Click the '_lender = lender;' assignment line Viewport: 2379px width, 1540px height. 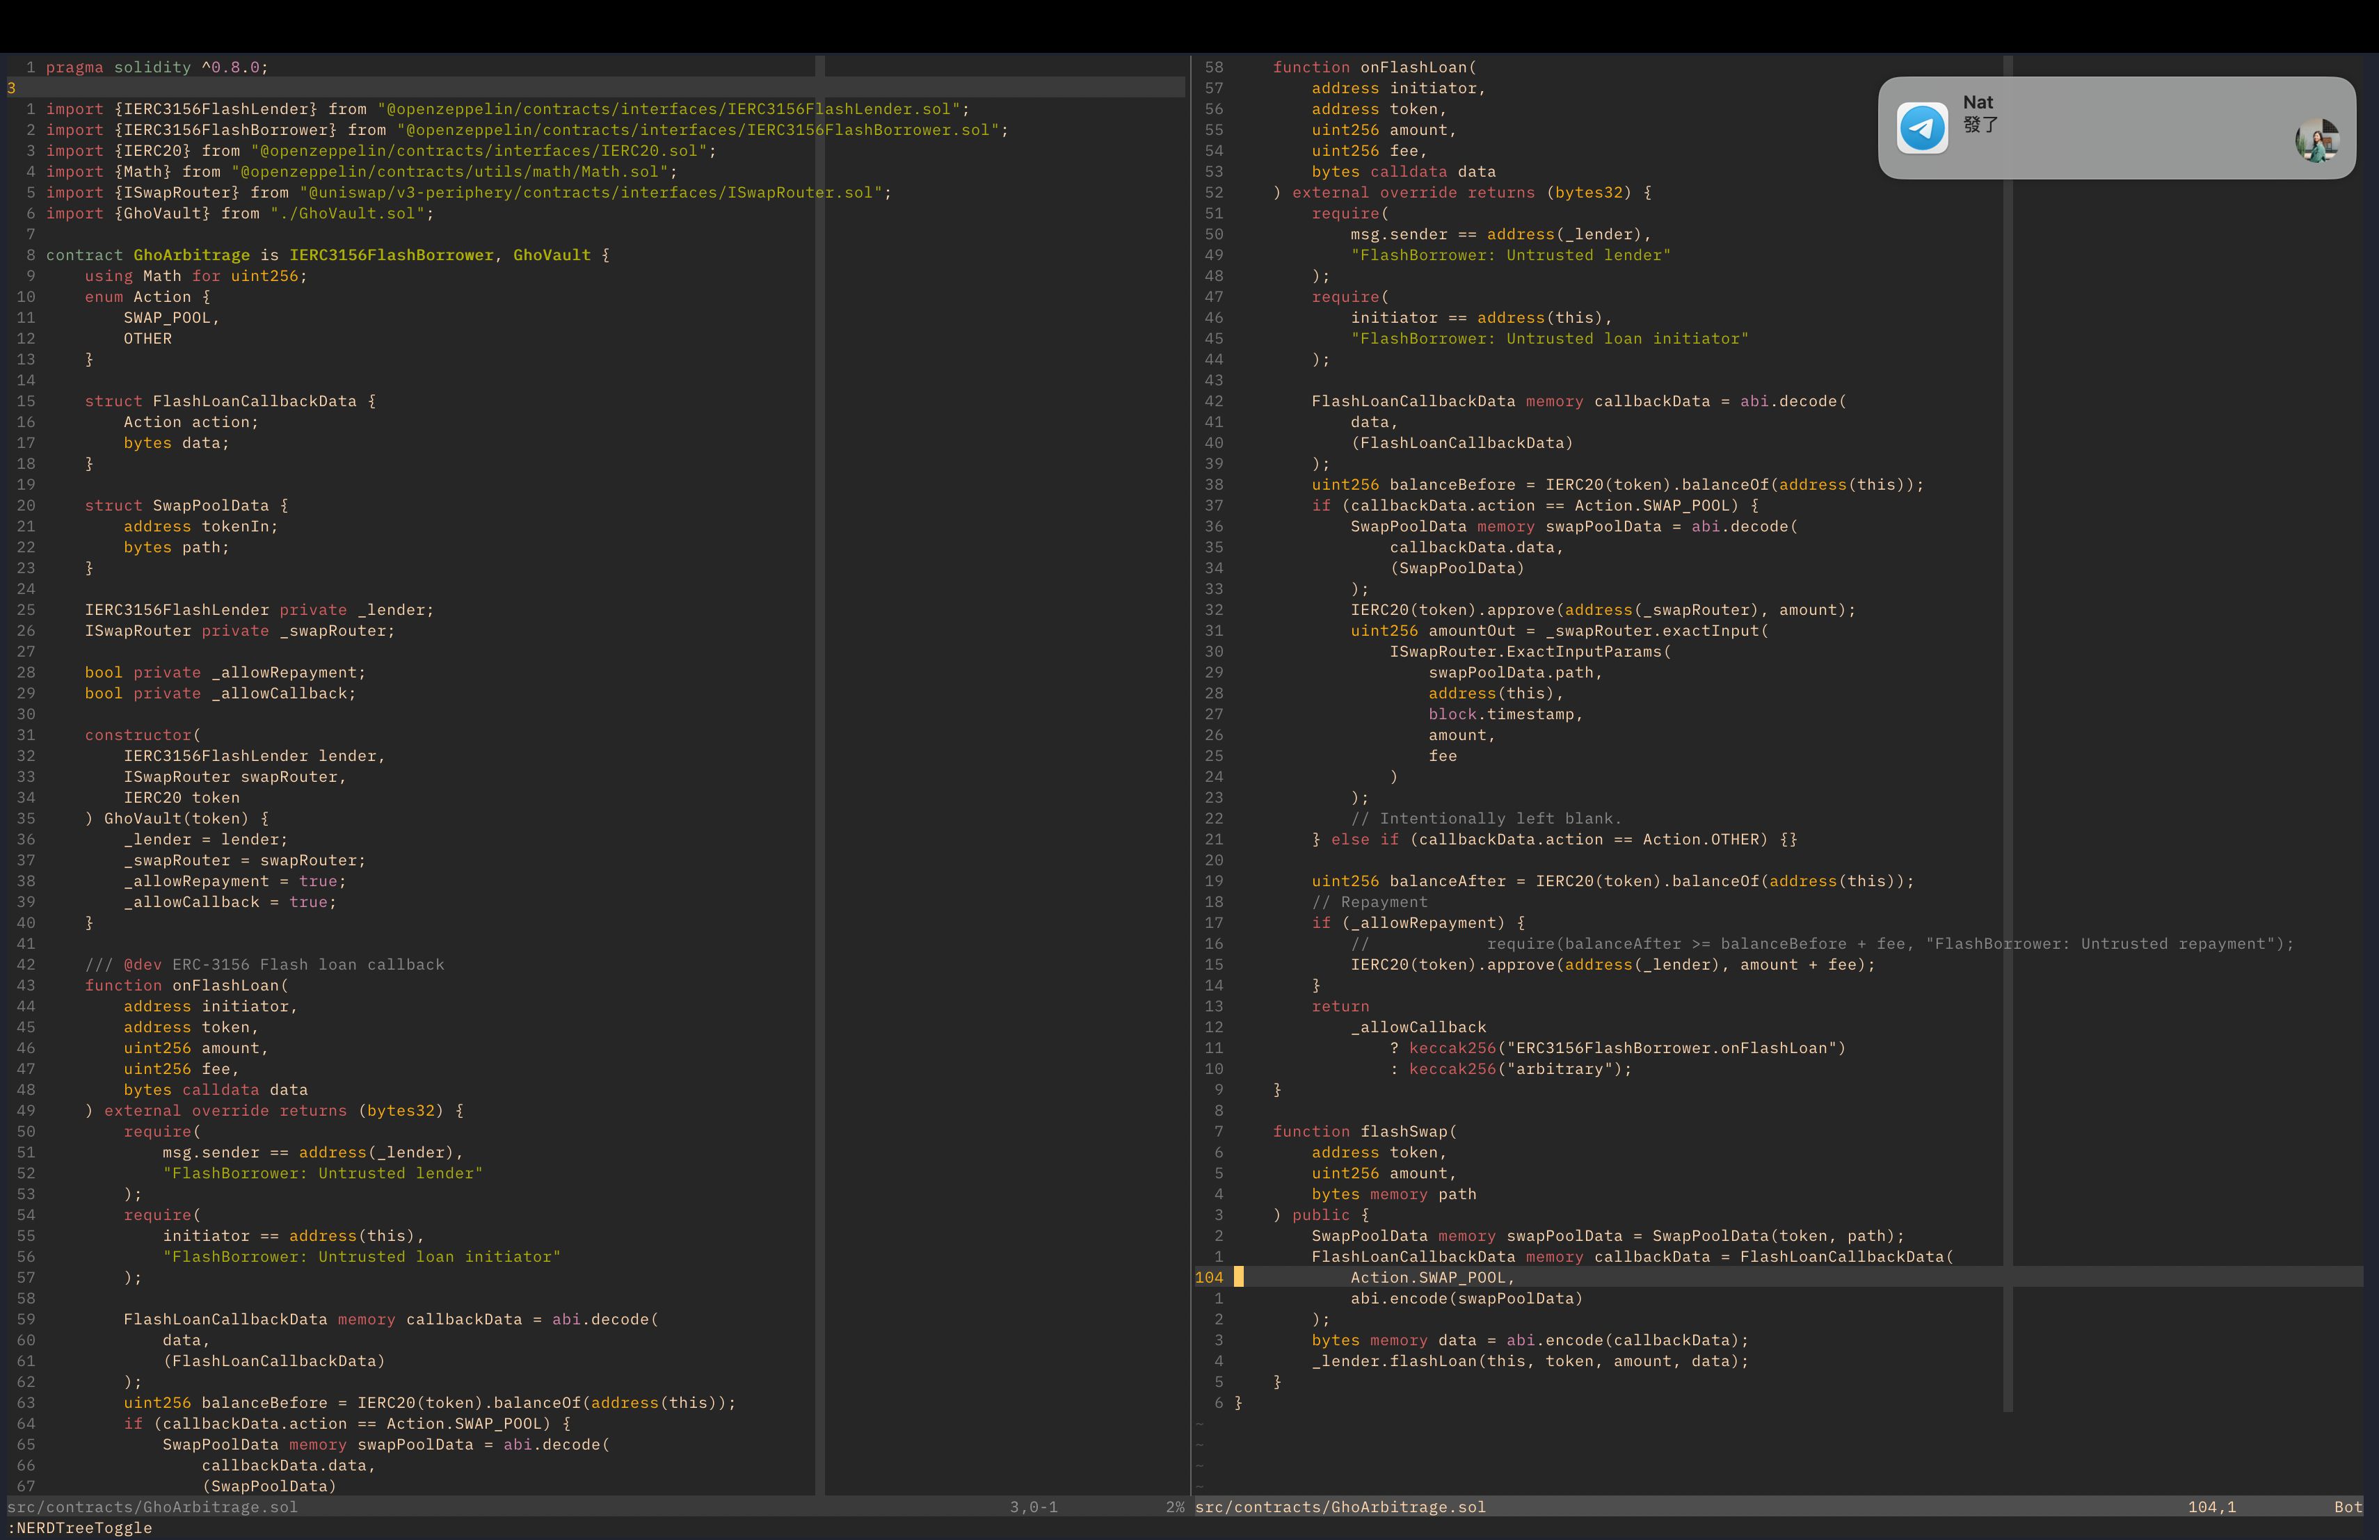[x=206, y=840]
